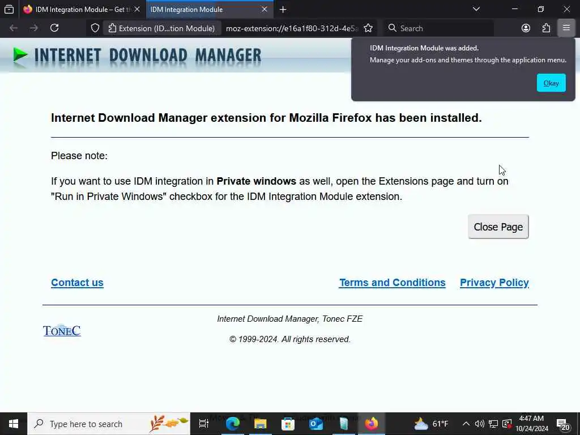Open the network status icon
The image size is (580, 435).
(x=493, y=424)
